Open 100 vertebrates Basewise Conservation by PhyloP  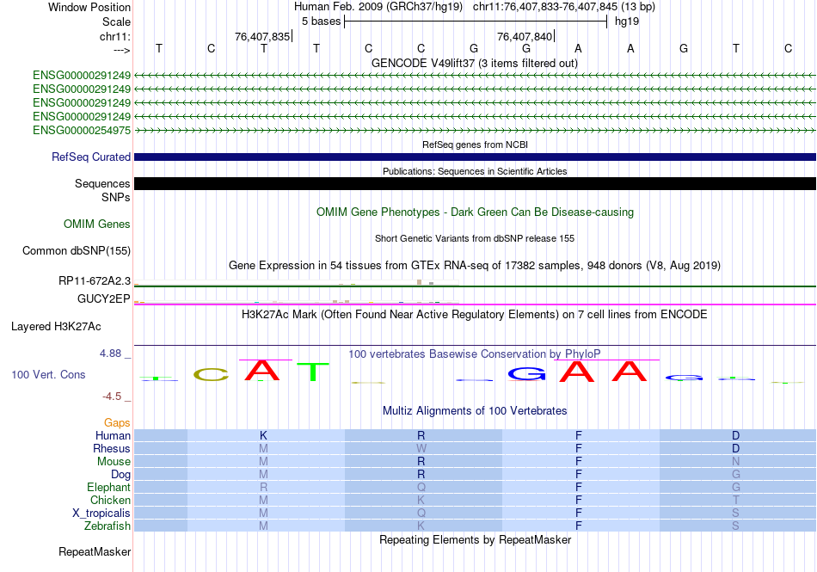pyautogui.click(x=475, y=354)
